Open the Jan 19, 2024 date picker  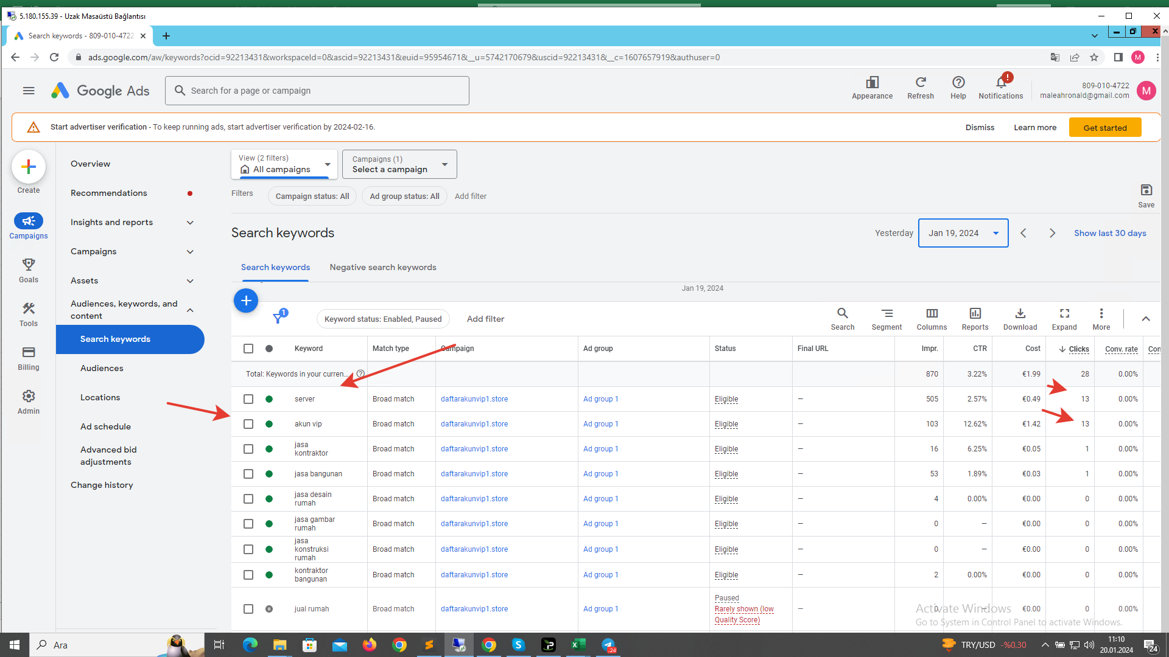(x=963, y=233)
